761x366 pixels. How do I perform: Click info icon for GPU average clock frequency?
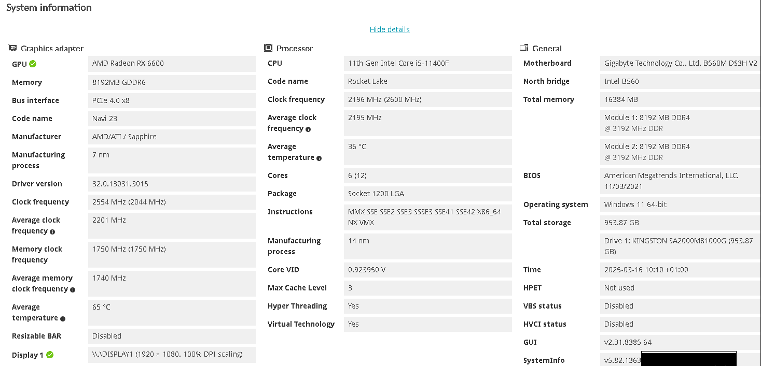[52, 231]
